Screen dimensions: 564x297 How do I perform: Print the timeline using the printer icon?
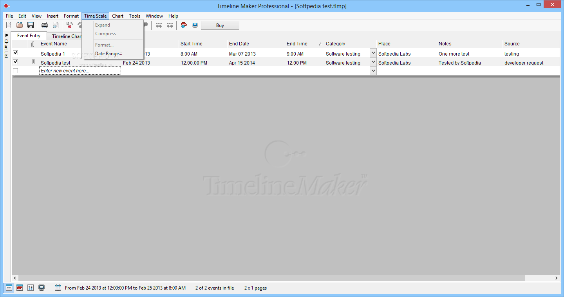(45, 25)
